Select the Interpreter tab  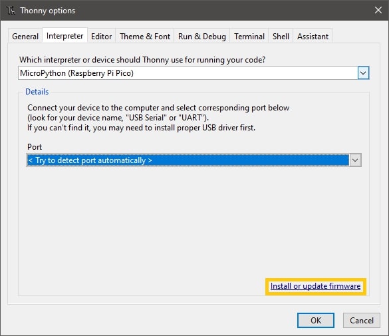click(x=65, y=36)
